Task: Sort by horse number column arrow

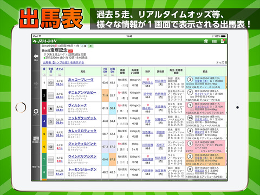Action: [x=44, y=75]
